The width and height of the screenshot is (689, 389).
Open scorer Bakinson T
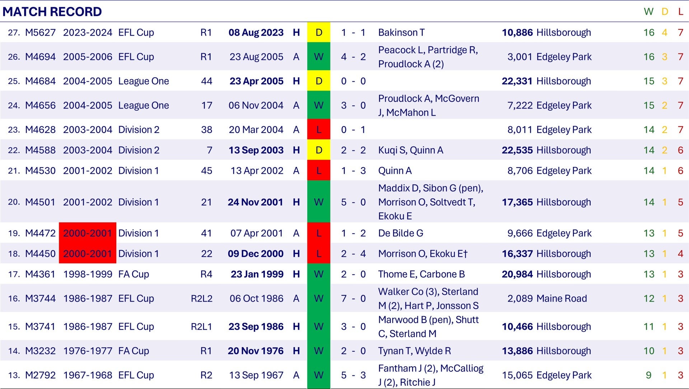pyautogui.click(x=401, y=33)
